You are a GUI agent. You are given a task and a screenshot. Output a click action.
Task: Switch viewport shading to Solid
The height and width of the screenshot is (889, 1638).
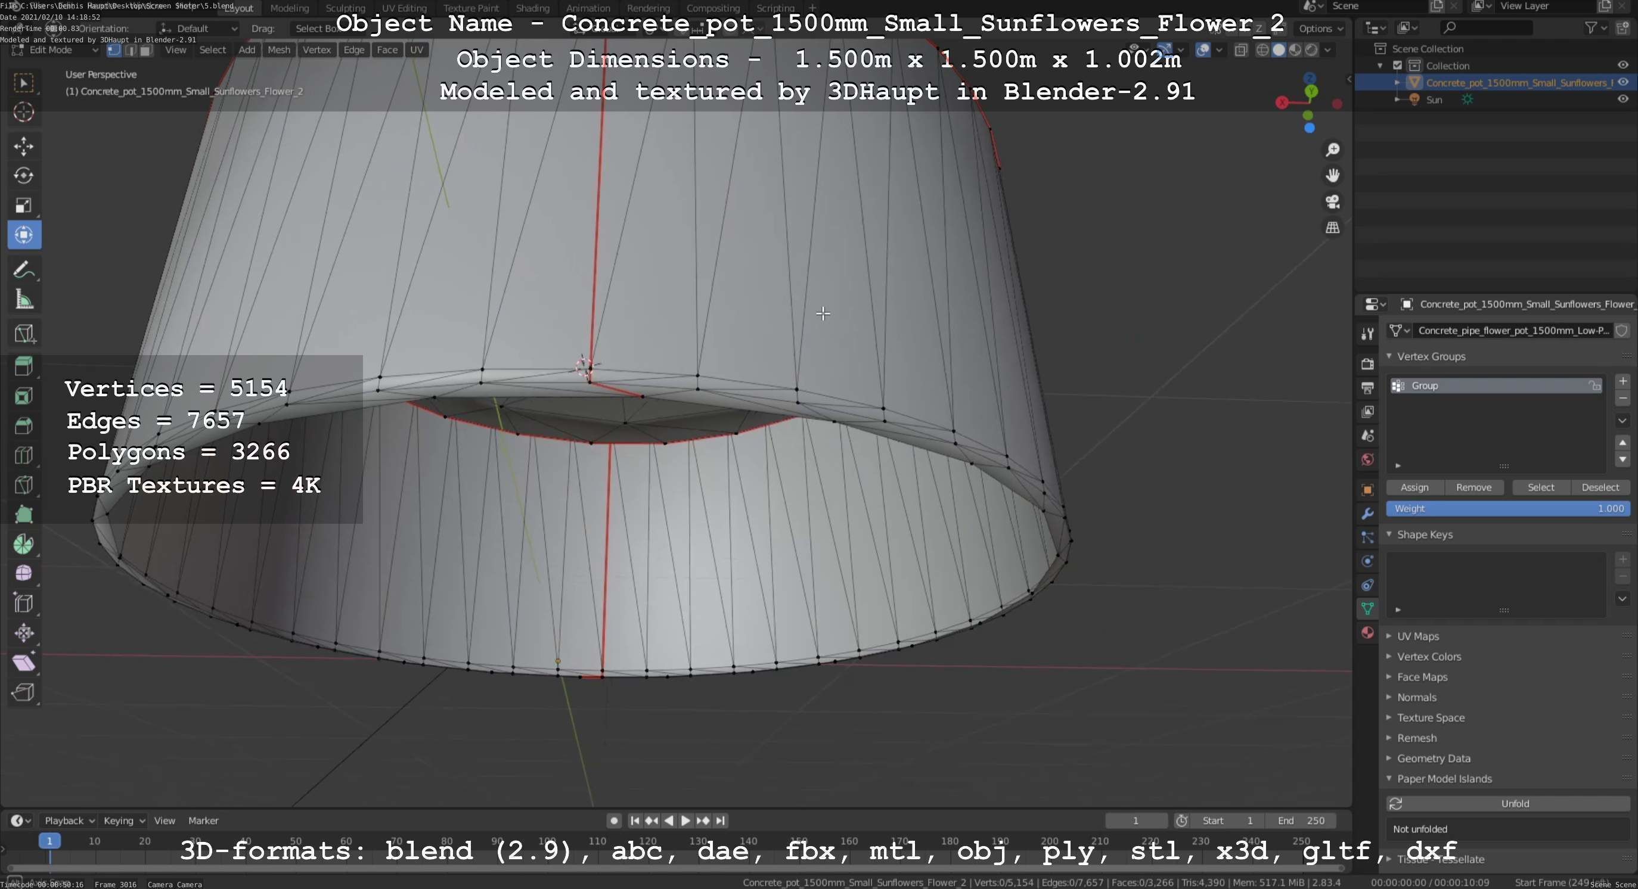click(1279, 49)
